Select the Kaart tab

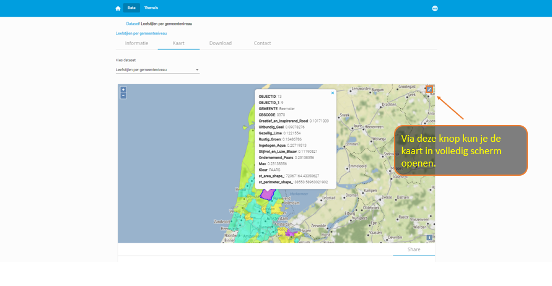pos(178,43)
